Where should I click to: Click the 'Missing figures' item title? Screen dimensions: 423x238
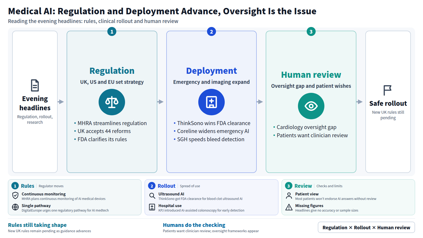309,206
